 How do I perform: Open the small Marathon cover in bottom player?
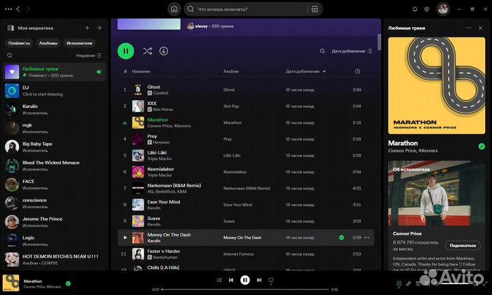point(11,283)
